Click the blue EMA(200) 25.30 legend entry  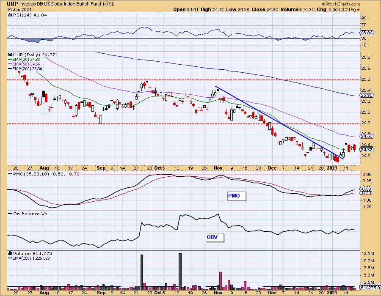coord(25,69)
